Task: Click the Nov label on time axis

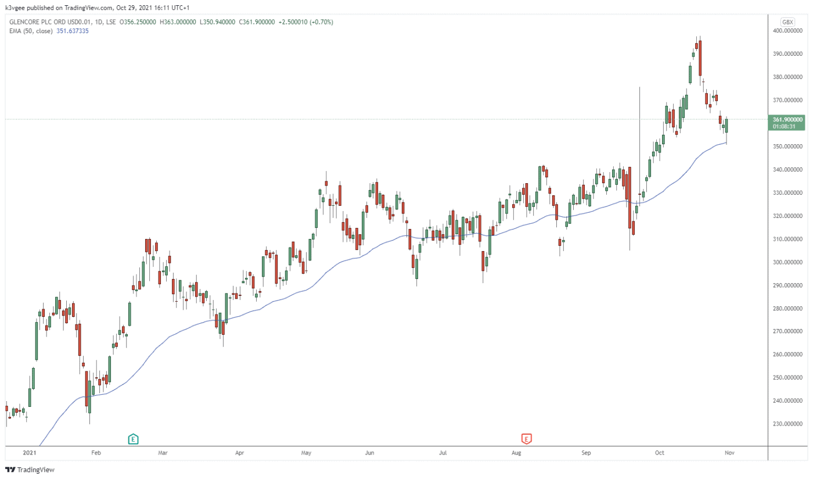Action: [729, 452]
